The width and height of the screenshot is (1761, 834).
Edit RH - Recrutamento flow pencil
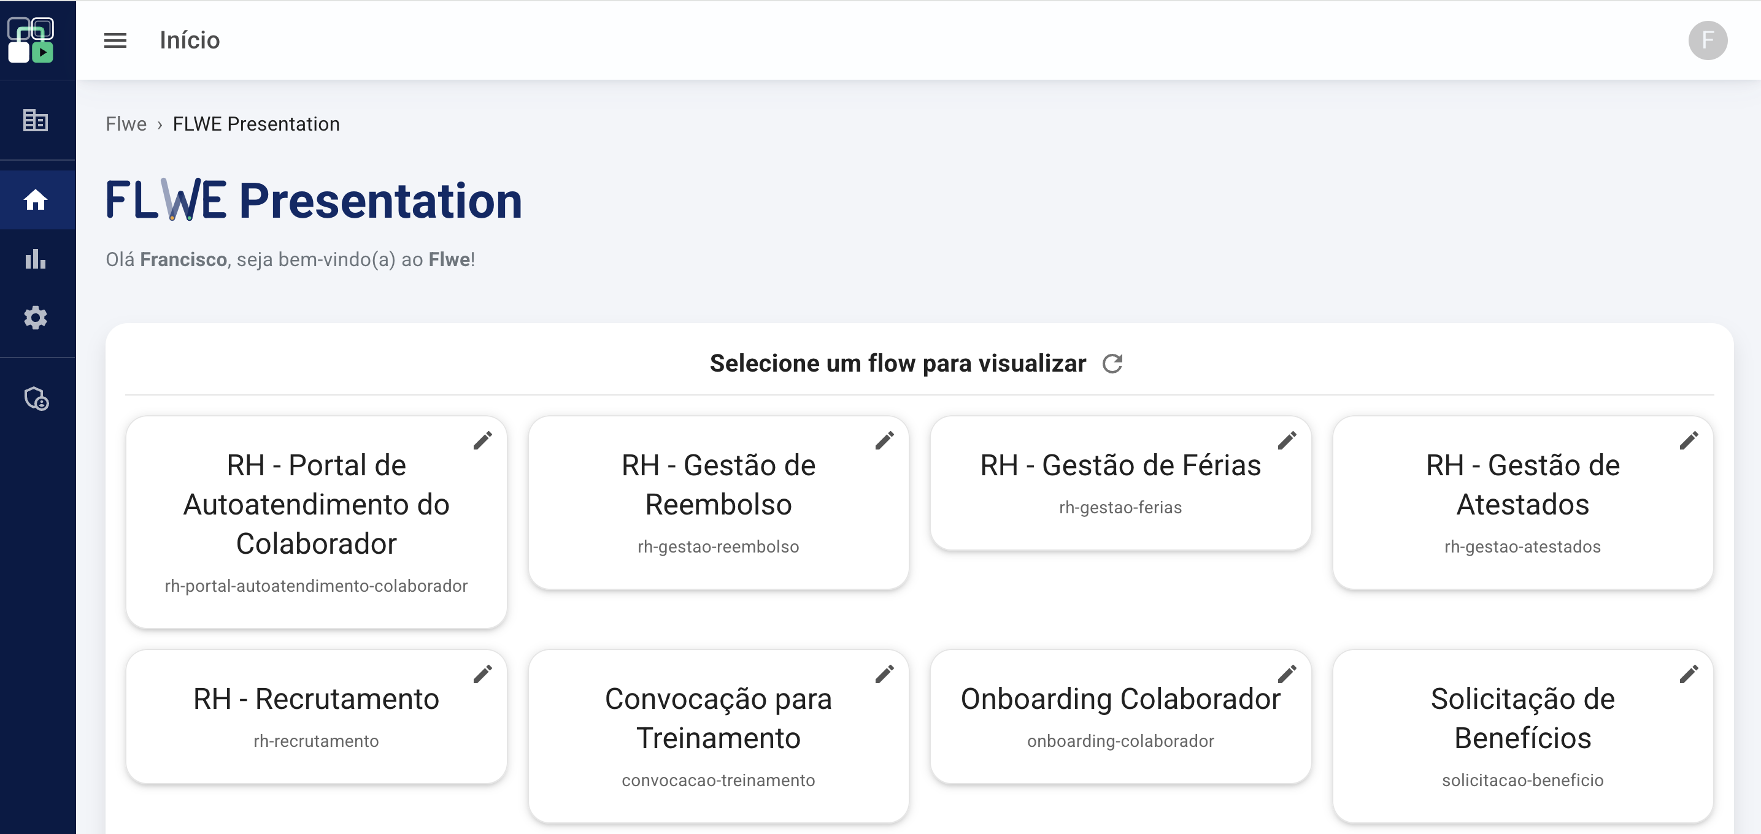483,674
